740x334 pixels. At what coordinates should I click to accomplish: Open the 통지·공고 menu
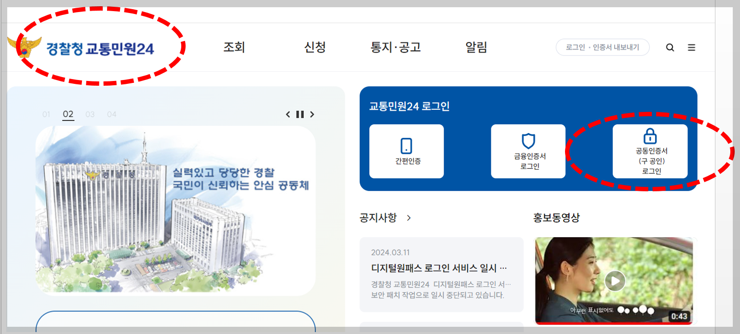click(x=396, y=47)
